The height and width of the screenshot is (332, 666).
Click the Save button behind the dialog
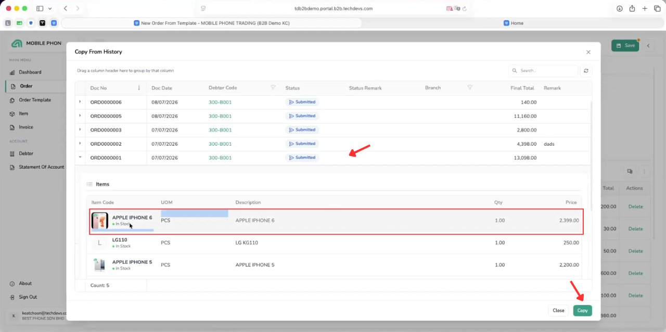625,45
